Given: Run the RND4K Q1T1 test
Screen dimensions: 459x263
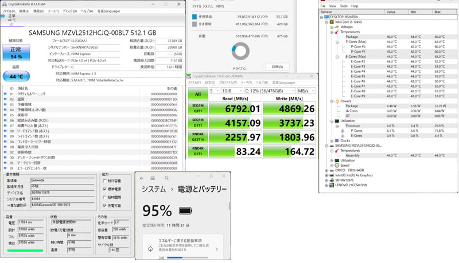Looking at the screenshot, I should pos(198,151).
